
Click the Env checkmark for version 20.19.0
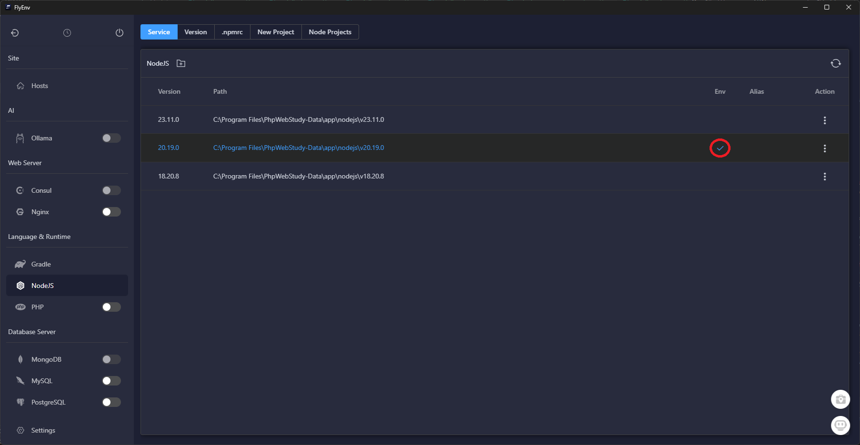pyautogui.click(x=720, y=148)
